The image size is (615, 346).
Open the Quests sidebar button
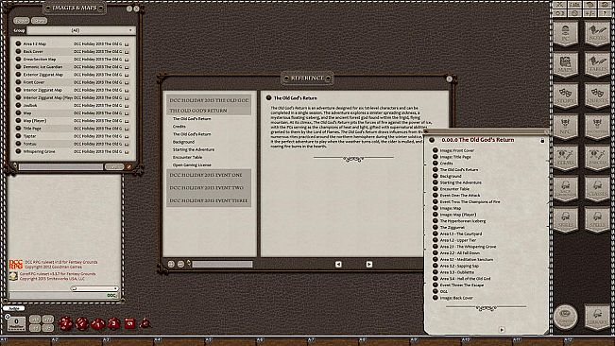(x=597, y=96)
